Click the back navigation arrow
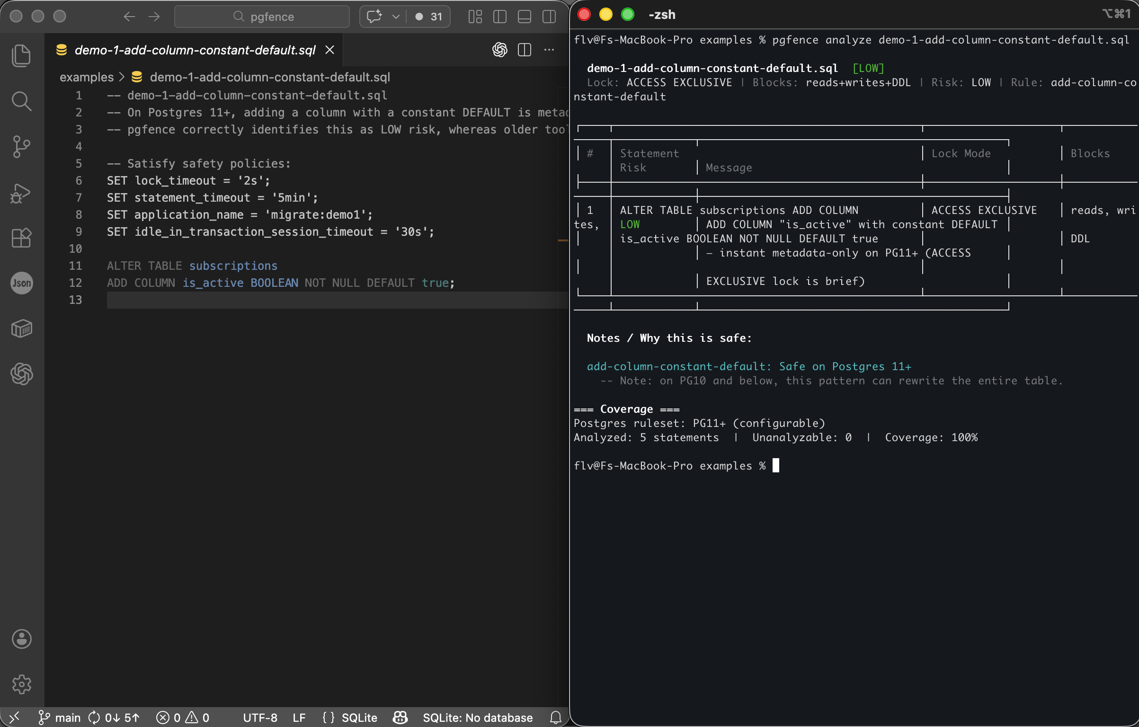 pos(128,17)
